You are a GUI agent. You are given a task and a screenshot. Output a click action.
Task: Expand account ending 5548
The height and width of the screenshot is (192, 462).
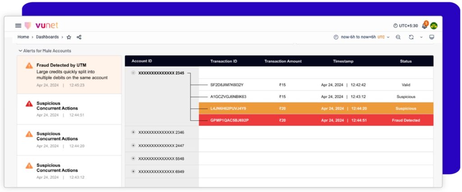133,159
